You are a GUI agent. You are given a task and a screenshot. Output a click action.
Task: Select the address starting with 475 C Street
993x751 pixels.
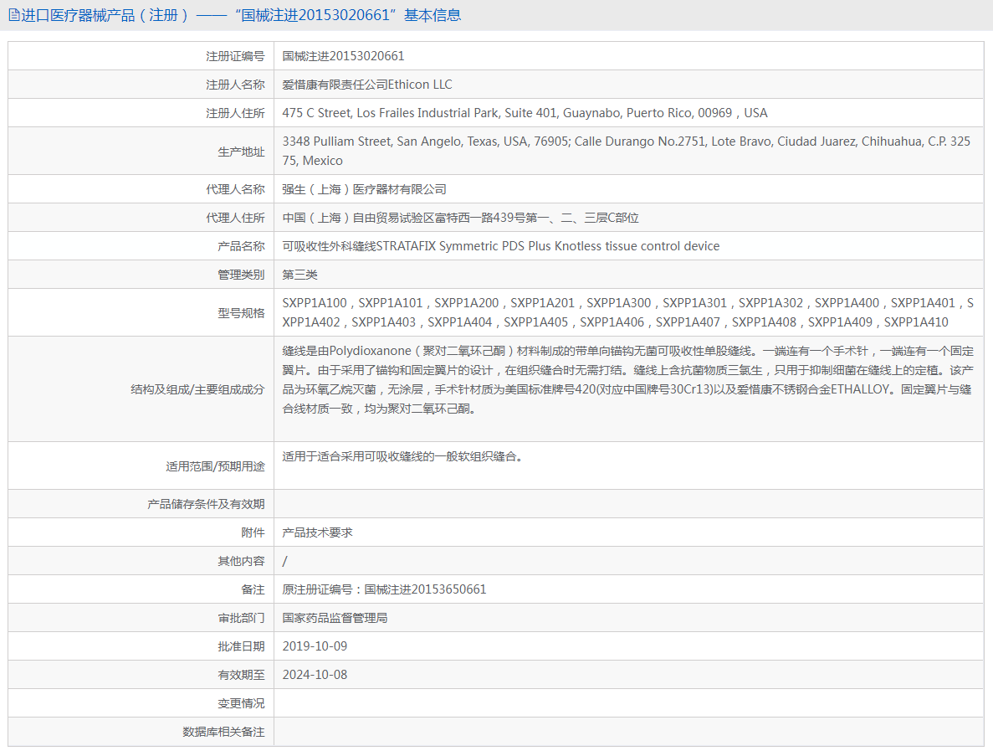525,113
